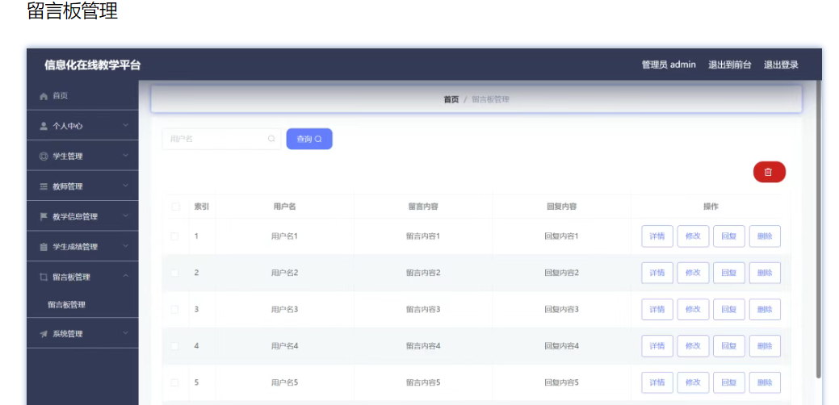Open the 教师管理 sidebar menu
This screenshot has width=839, height=405.
pos(82,186)
